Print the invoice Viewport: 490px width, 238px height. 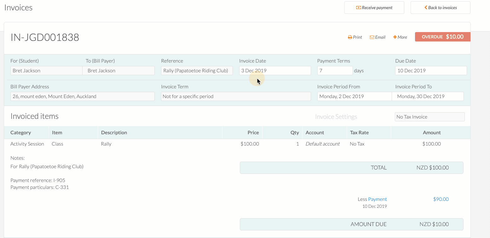(x=355, y=37)
